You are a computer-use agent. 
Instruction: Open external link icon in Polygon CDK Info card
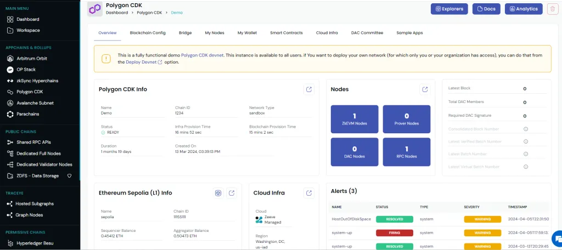308,89
